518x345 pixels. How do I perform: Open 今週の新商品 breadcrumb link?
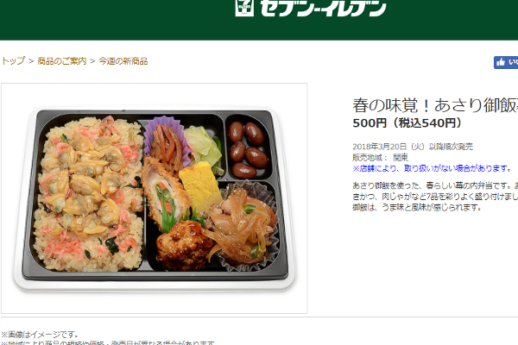coord(123,61)
